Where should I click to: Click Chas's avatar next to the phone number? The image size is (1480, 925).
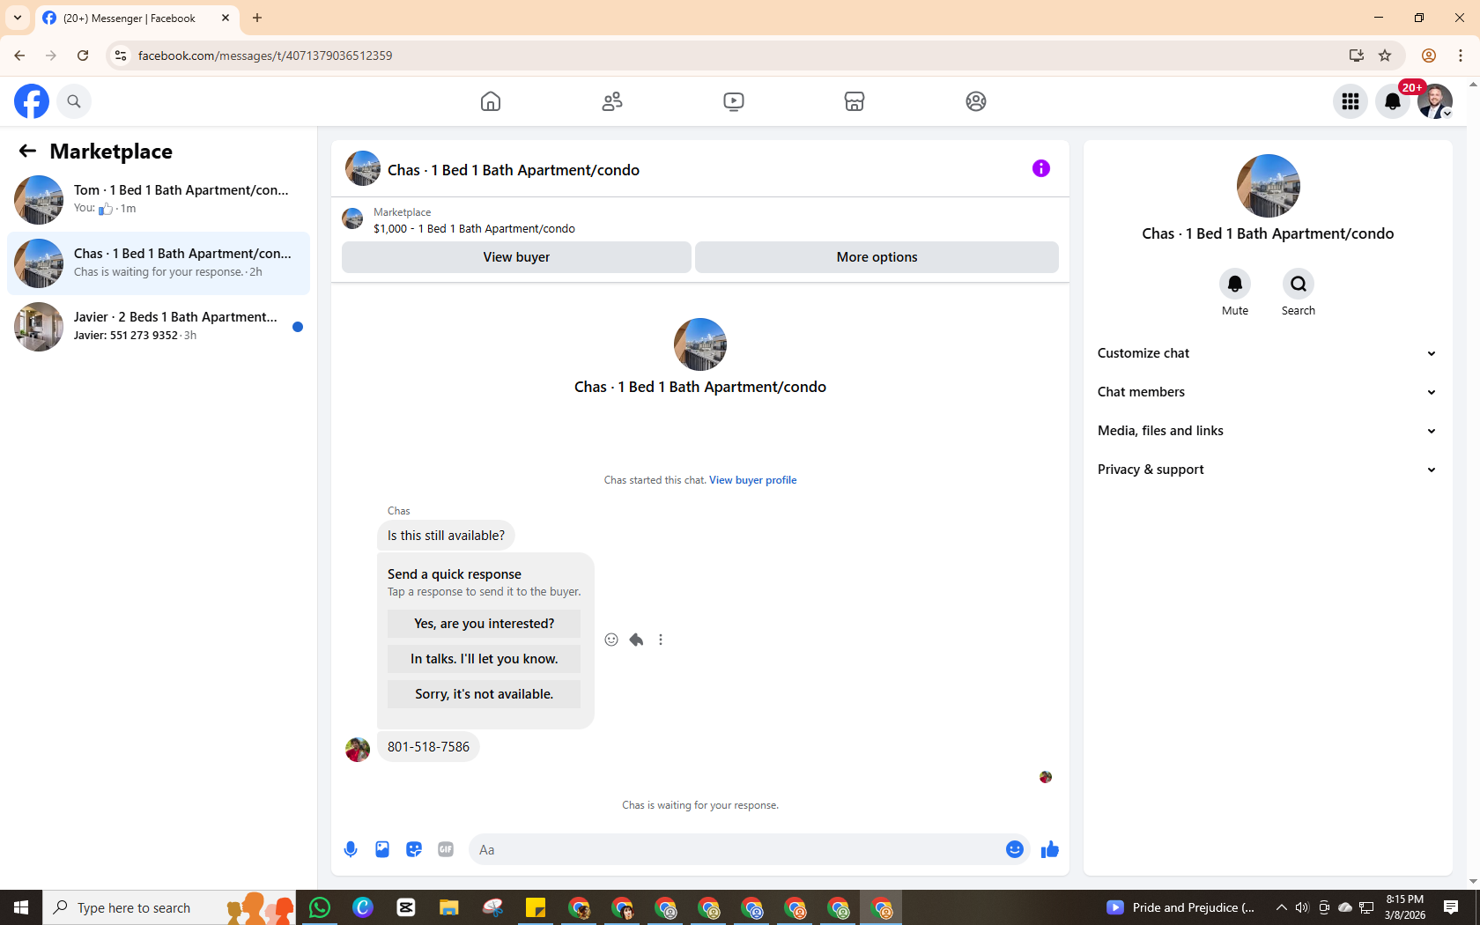click(x=358, y=750)
